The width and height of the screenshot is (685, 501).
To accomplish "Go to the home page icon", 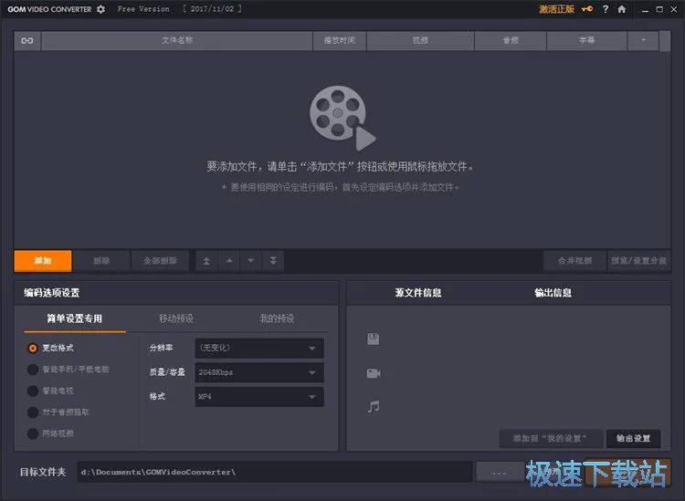I will coord(622,9).
